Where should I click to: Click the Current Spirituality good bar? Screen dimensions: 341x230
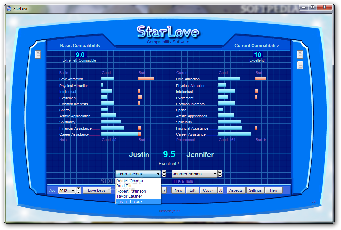point(229,121)
